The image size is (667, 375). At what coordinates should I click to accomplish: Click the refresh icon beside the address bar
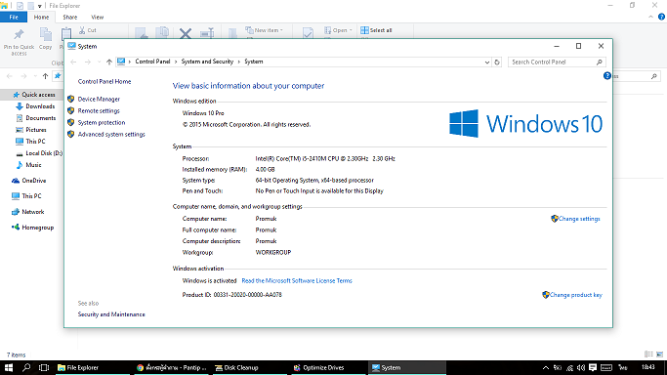(497, 62)
